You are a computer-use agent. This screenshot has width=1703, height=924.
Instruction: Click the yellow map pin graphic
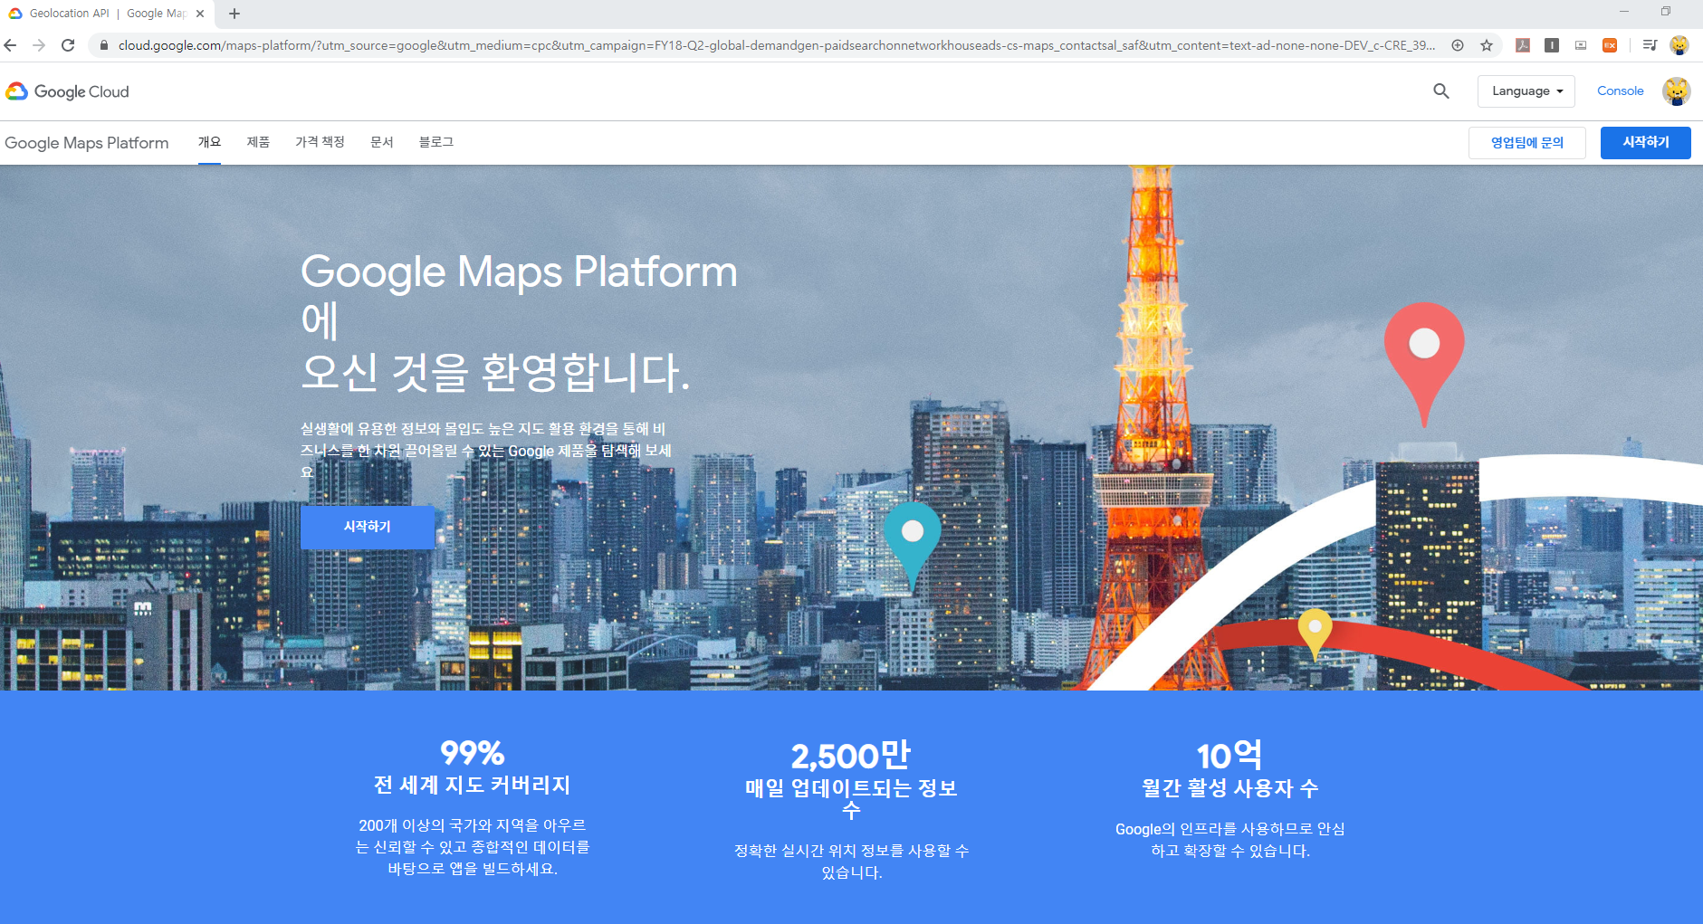pyautogui.click(x=1315, y=633)
